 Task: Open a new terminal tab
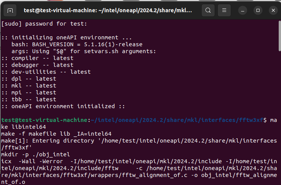(x=10, y=11)
